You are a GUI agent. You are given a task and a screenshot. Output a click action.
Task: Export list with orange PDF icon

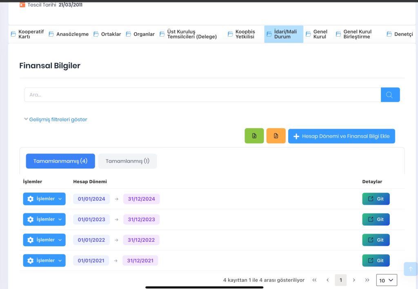point(276,136)
